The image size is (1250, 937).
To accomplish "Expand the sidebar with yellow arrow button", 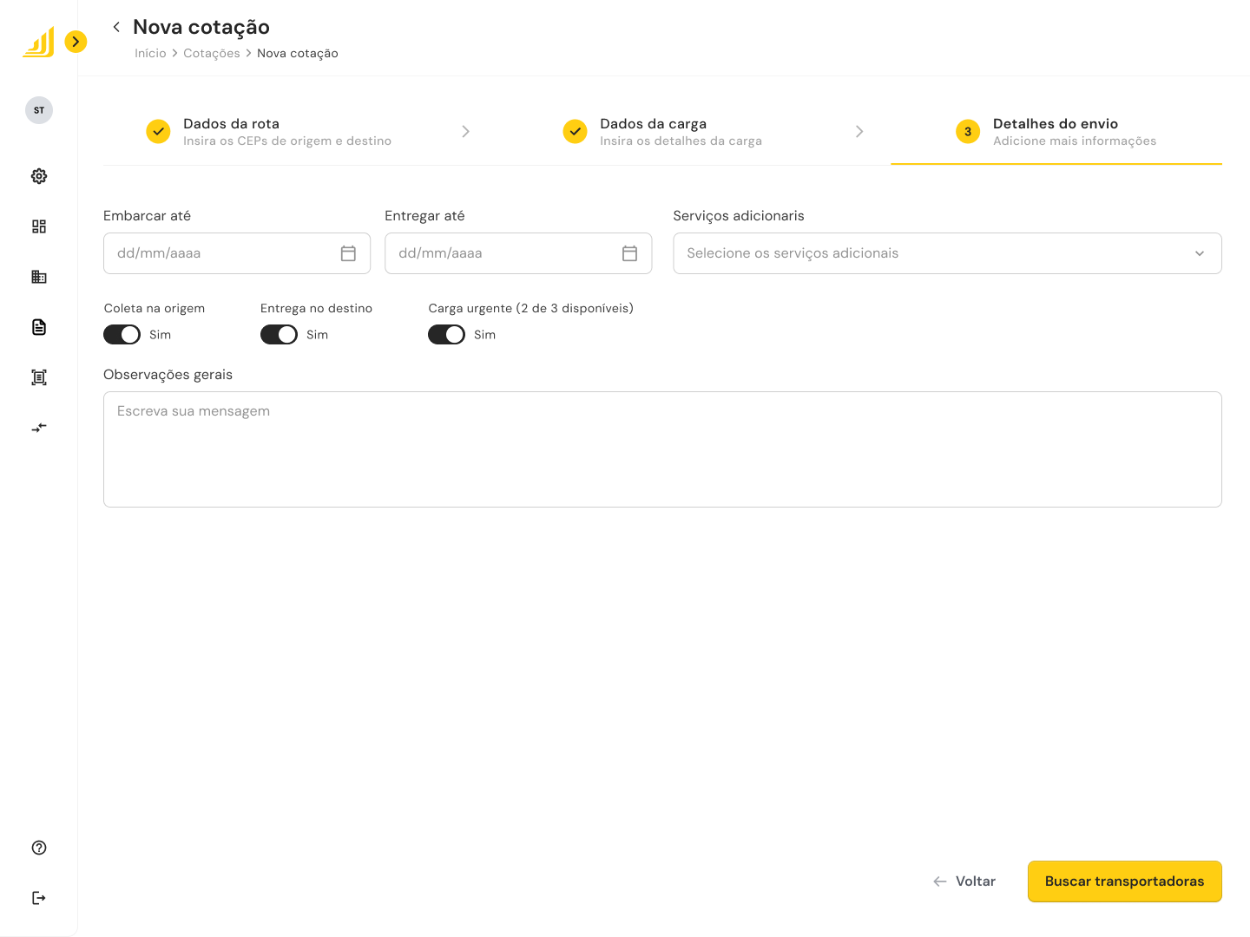I will [76, 42].
